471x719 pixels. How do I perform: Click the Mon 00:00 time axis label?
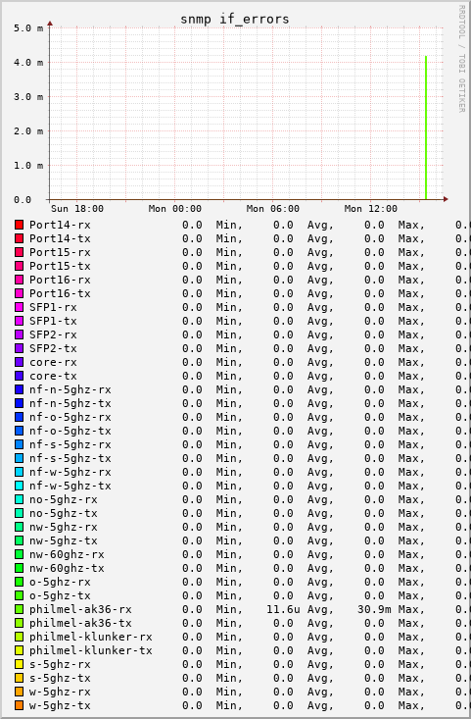(175, 209)
